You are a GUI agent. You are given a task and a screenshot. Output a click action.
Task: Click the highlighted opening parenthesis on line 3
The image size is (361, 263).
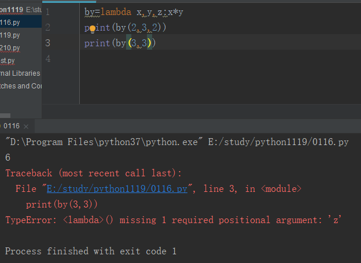(x=130, y=43)
